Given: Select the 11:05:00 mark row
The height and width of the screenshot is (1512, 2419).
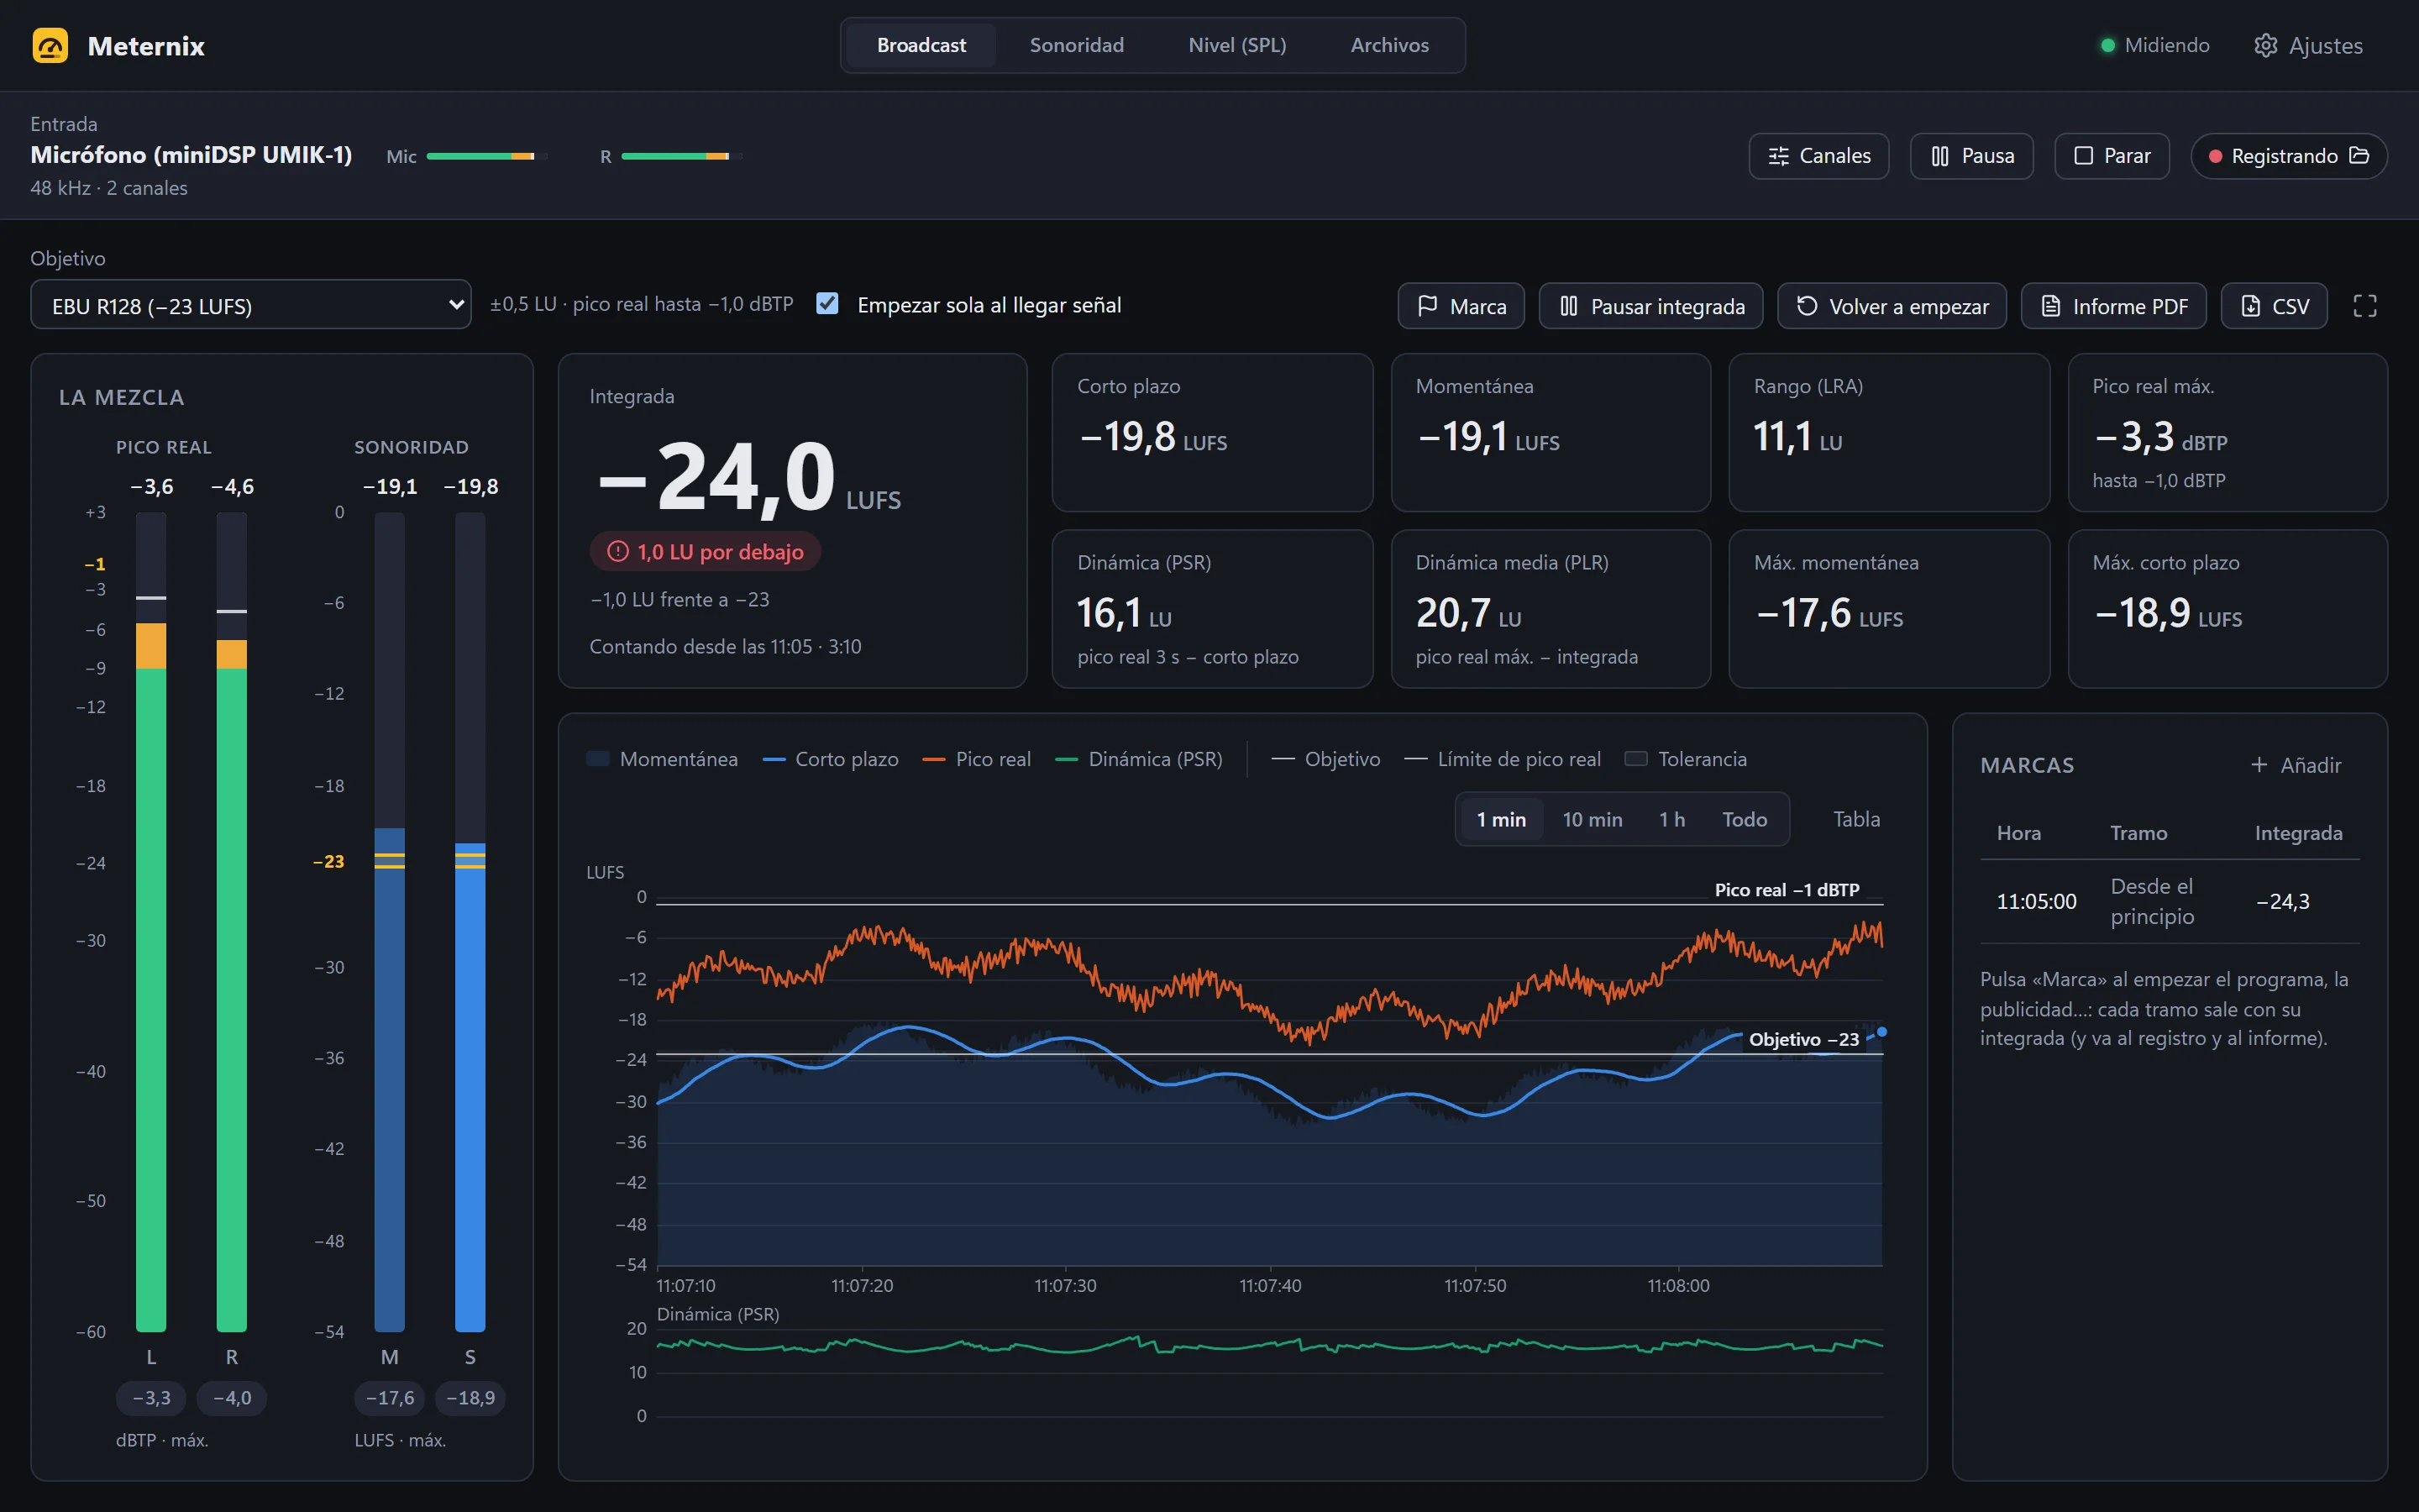Looking at the screenshot, I should tap(2169, 901).
